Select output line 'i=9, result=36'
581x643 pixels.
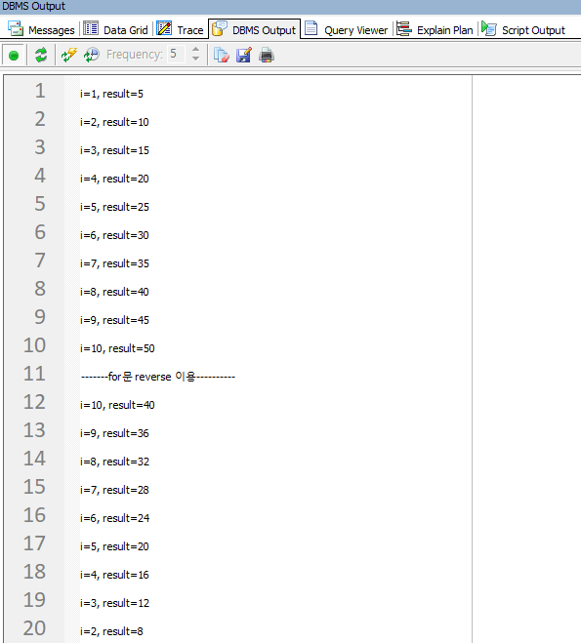pos(114,433)
